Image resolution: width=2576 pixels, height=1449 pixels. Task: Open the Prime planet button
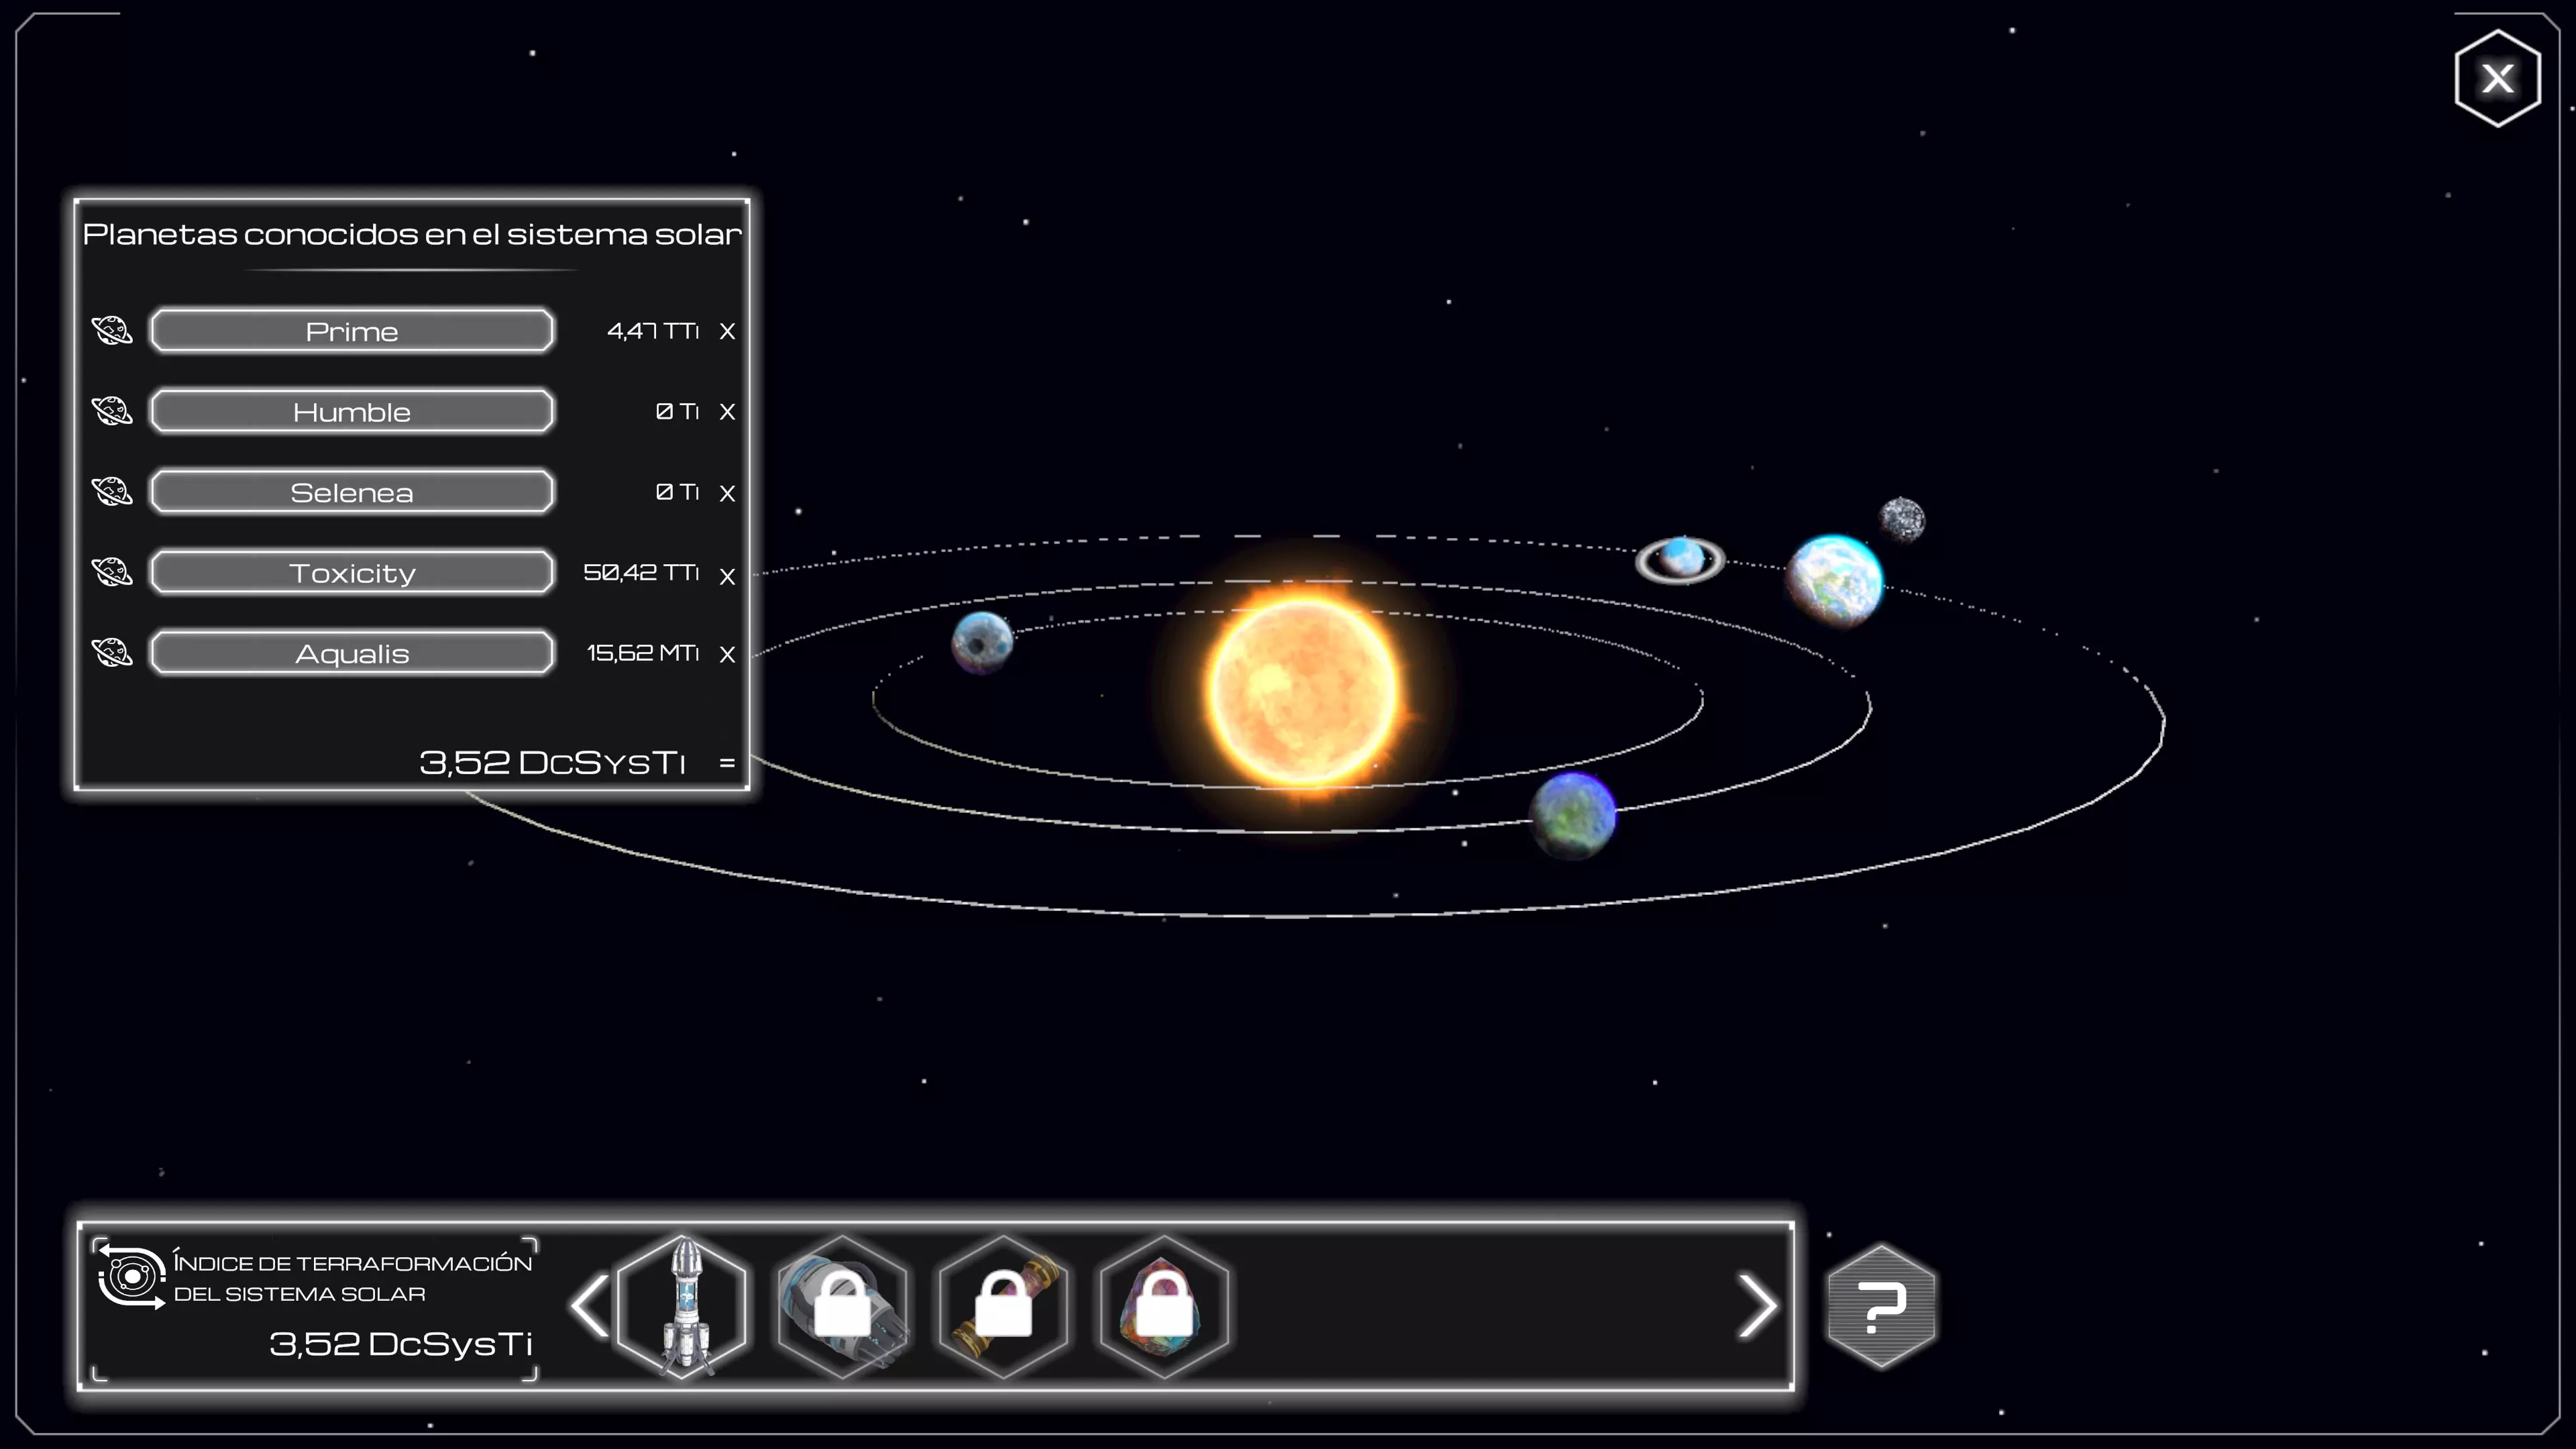pyautogui.click(x=352, y=331)
